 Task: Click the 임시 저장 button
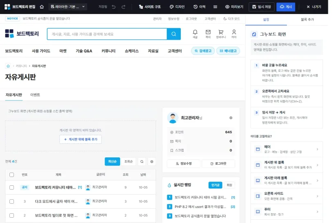[x=262, y=7]
